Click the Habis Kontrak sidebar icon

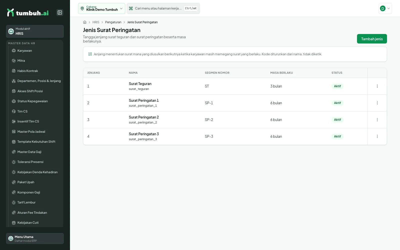14,71
